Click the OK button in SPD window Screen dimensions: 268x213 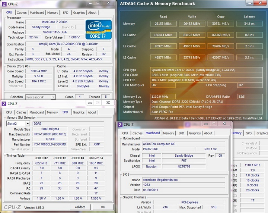click(103, 207)
